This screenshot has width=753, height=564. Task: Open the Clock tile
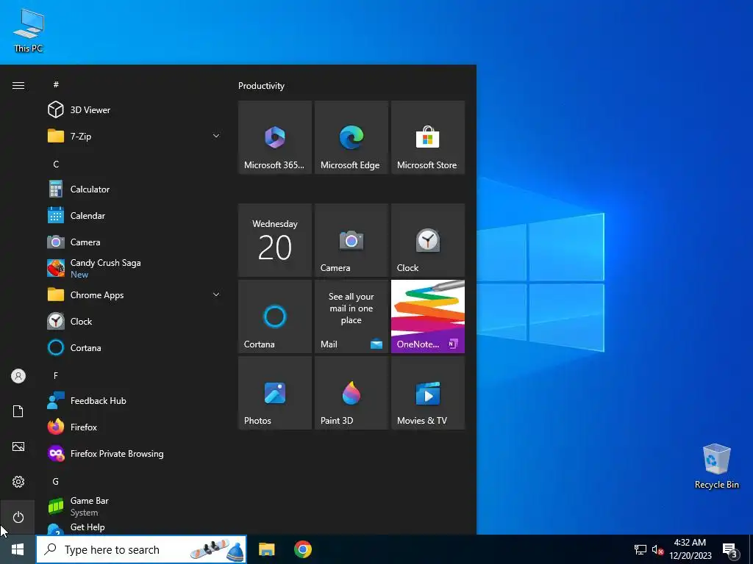(428, 240)
